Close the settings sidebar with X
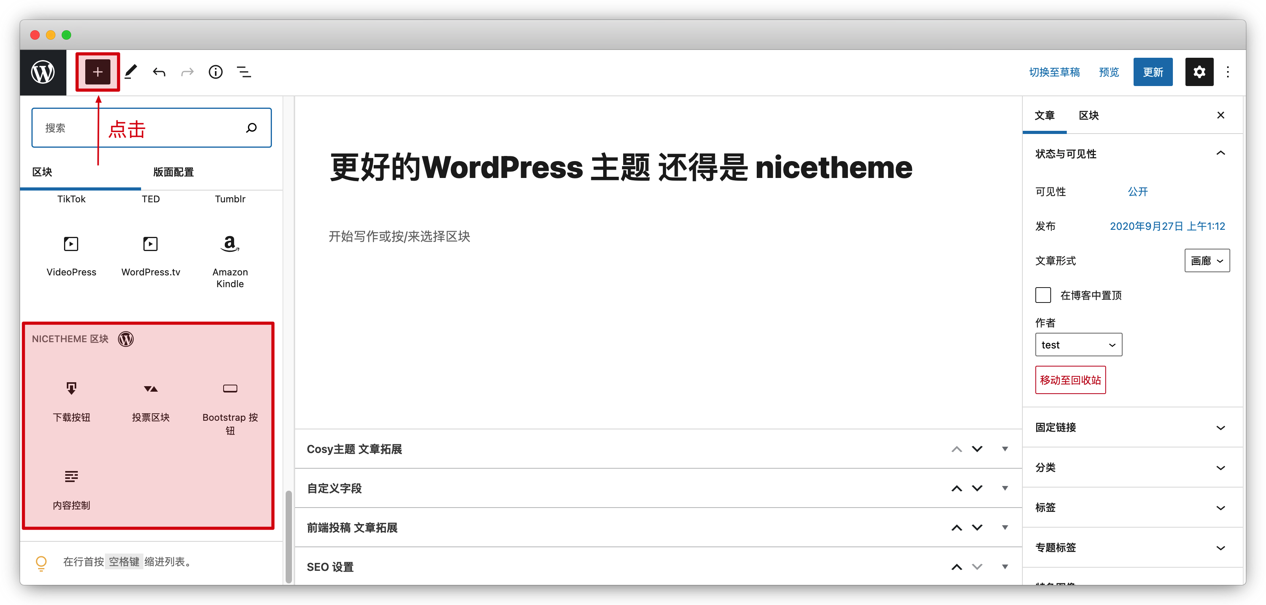Screen dimensions: 1266x605 [x=1220, y=115]
